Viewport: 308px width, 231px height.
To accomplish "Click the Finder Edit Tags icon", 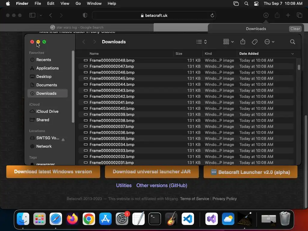I will coord(254,42).
